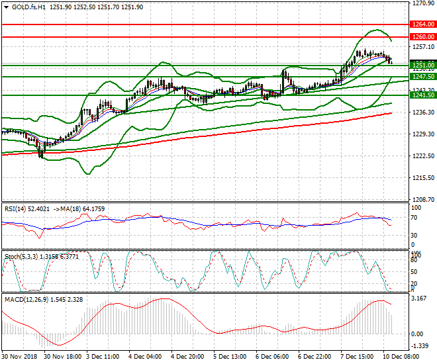Click the RSI(14) indicator label
437x364 pixels.
(16, 209)
